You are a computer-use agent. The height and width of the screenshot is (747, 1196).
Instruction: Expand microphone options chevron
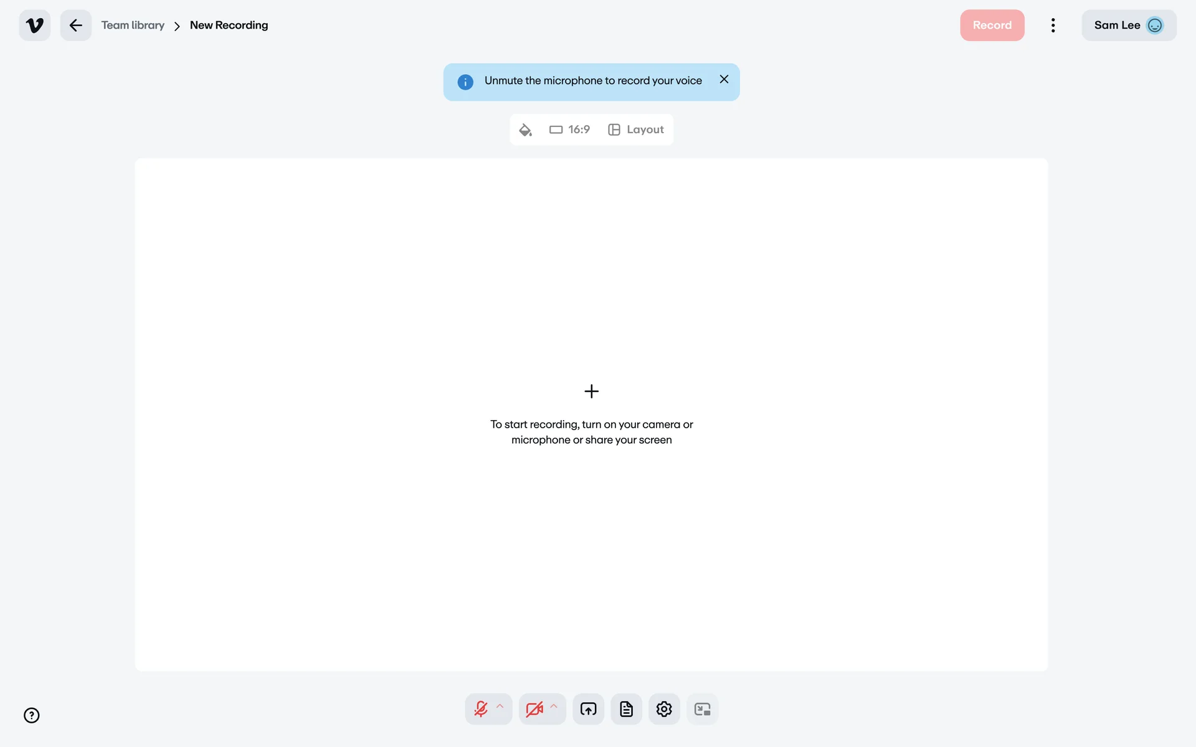pyautogui.click(x=500, y=707)
